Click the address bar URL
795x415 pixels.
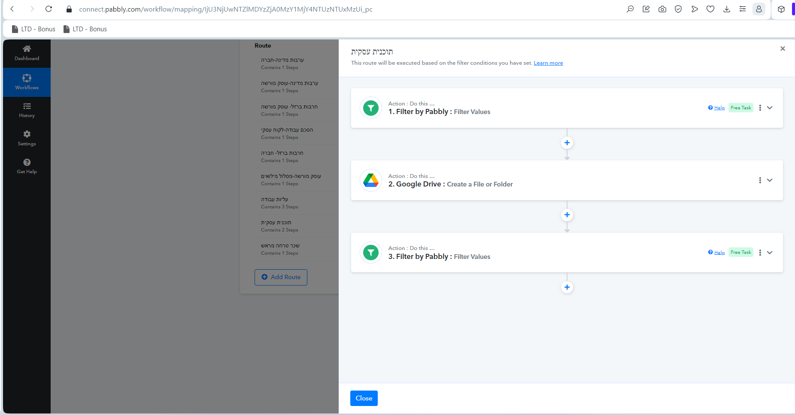pos(226,9)
